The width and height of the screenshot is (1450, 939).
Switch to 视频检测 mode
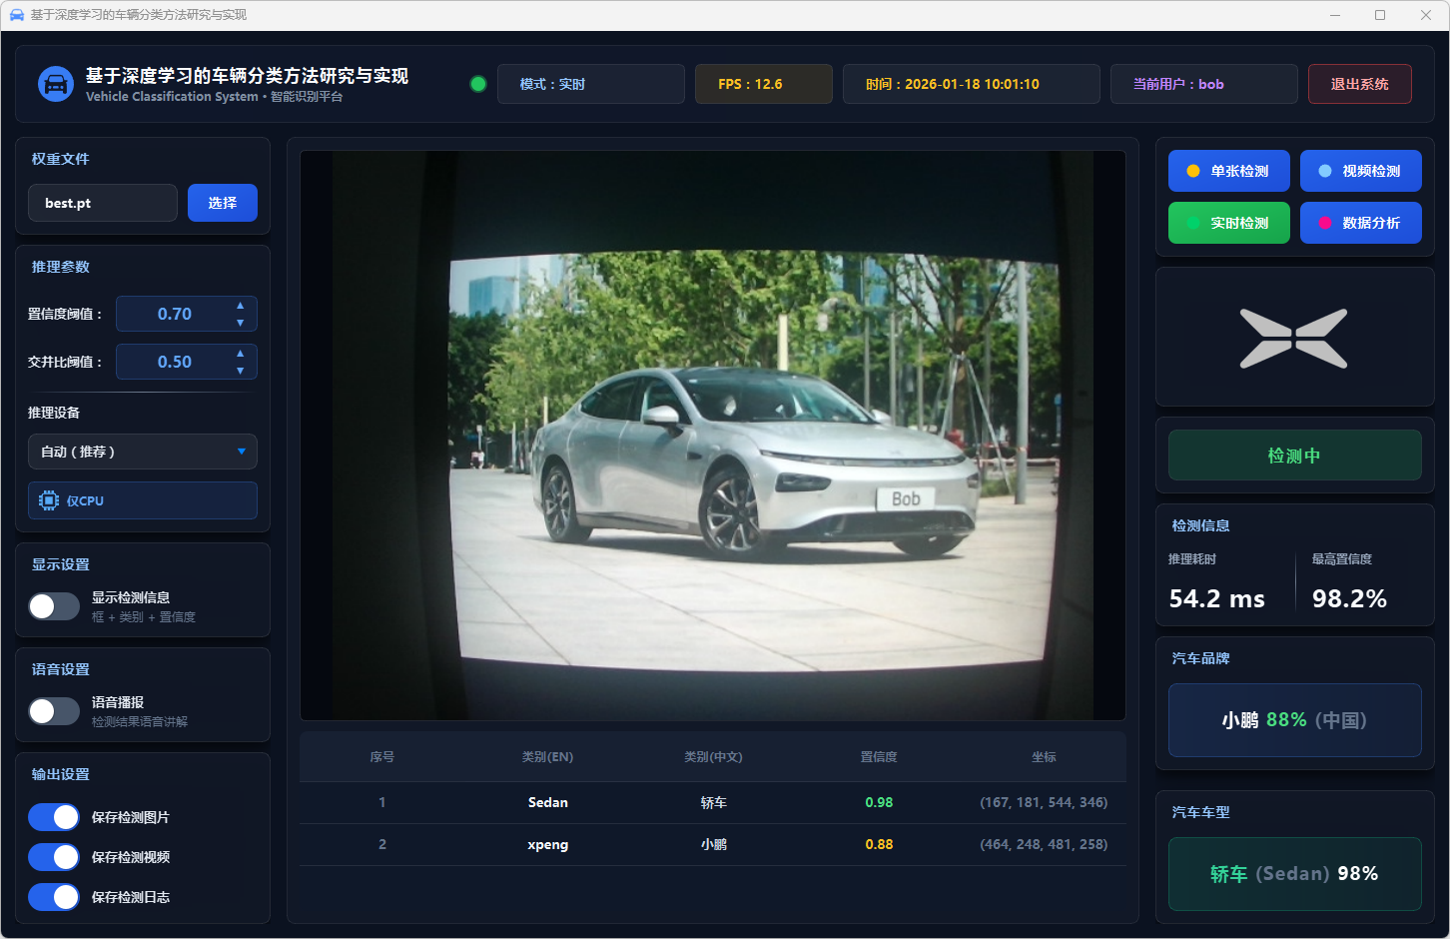[1360, 171]
